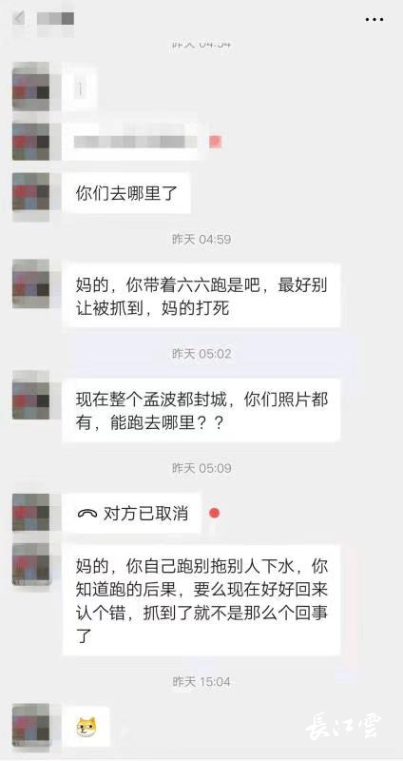Select the message mentioning 最好别让被抓到

(201, 296)
